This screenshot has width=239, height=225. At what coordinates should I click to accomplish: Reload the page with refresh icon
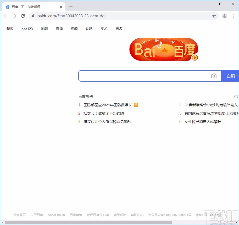23,16
